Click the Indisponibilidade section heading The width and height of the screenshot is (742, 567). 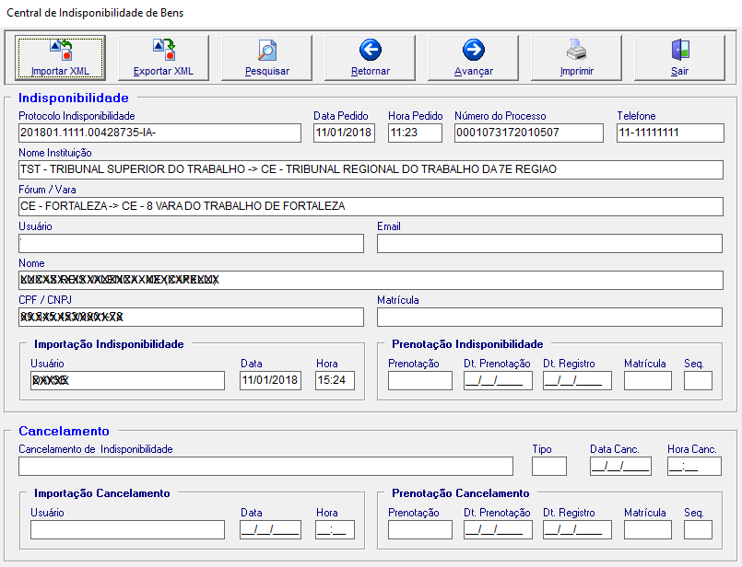point(74,98)
